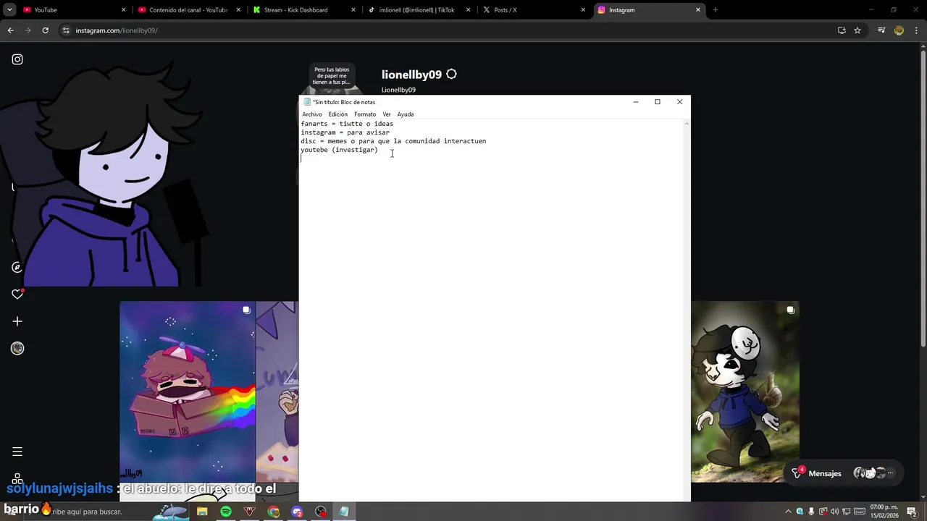This screenshot has height=521, width=927.
Task: Switch to the imlionell TikTok tab
Action: (418, 10)
